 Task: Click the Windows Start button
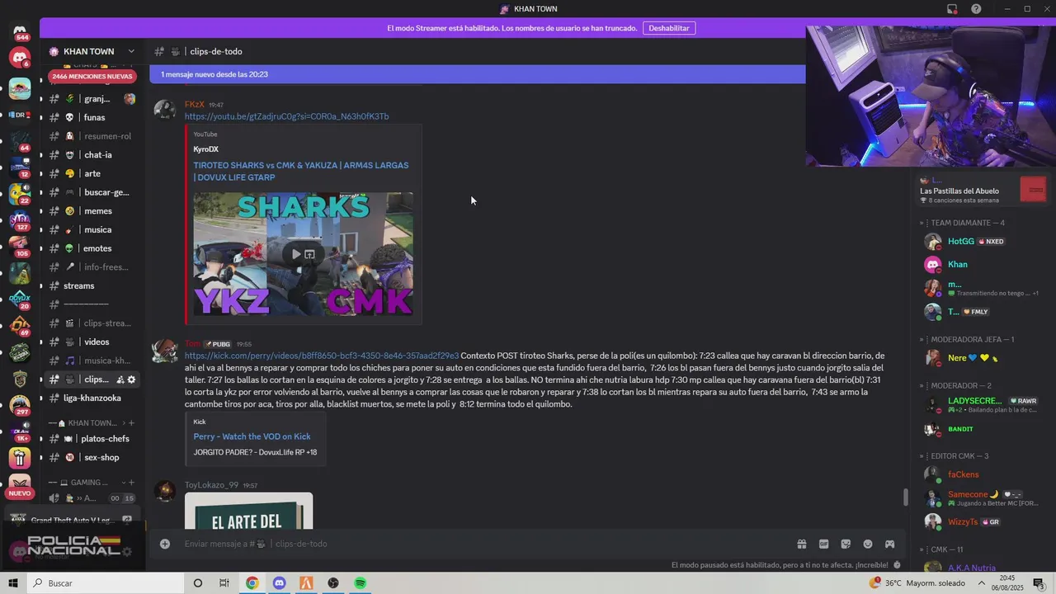[x=13, y=583]
